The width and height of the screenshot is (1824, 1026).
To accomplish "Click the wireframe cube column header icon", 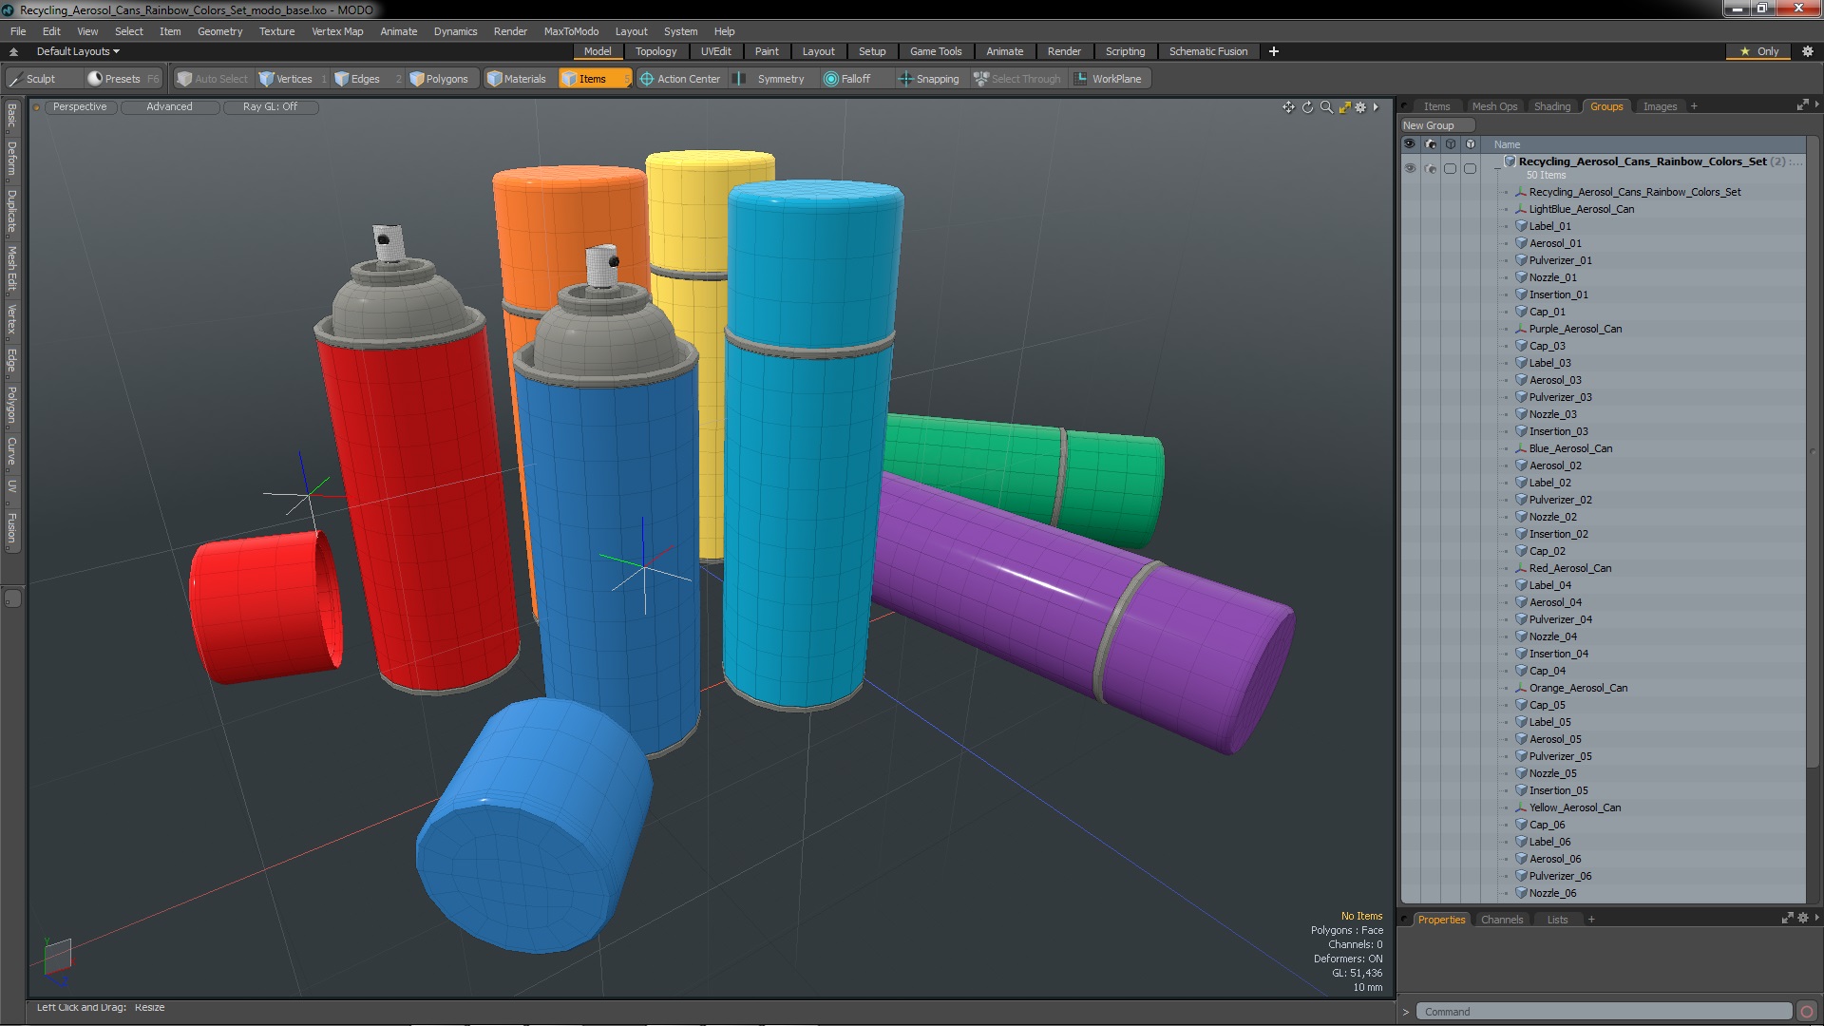I will [1451, 144].
